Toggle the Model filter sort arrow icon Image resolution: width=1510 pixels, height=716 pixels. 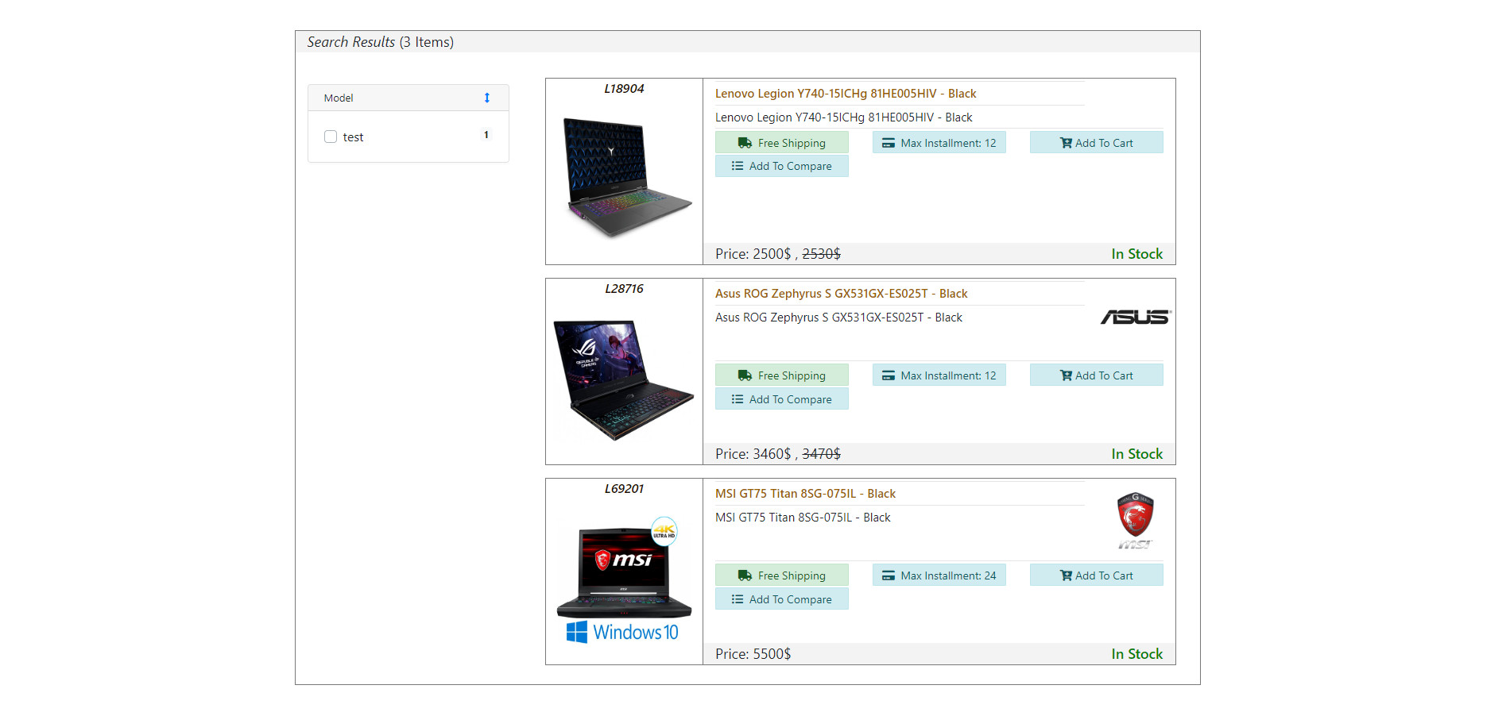coord(487,98)
